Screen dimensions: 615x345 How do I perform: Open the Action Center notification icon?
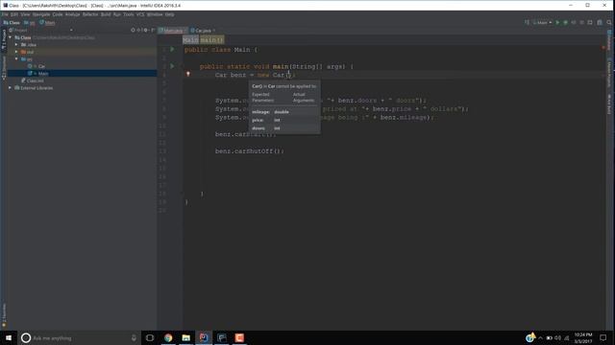point(603,337)
